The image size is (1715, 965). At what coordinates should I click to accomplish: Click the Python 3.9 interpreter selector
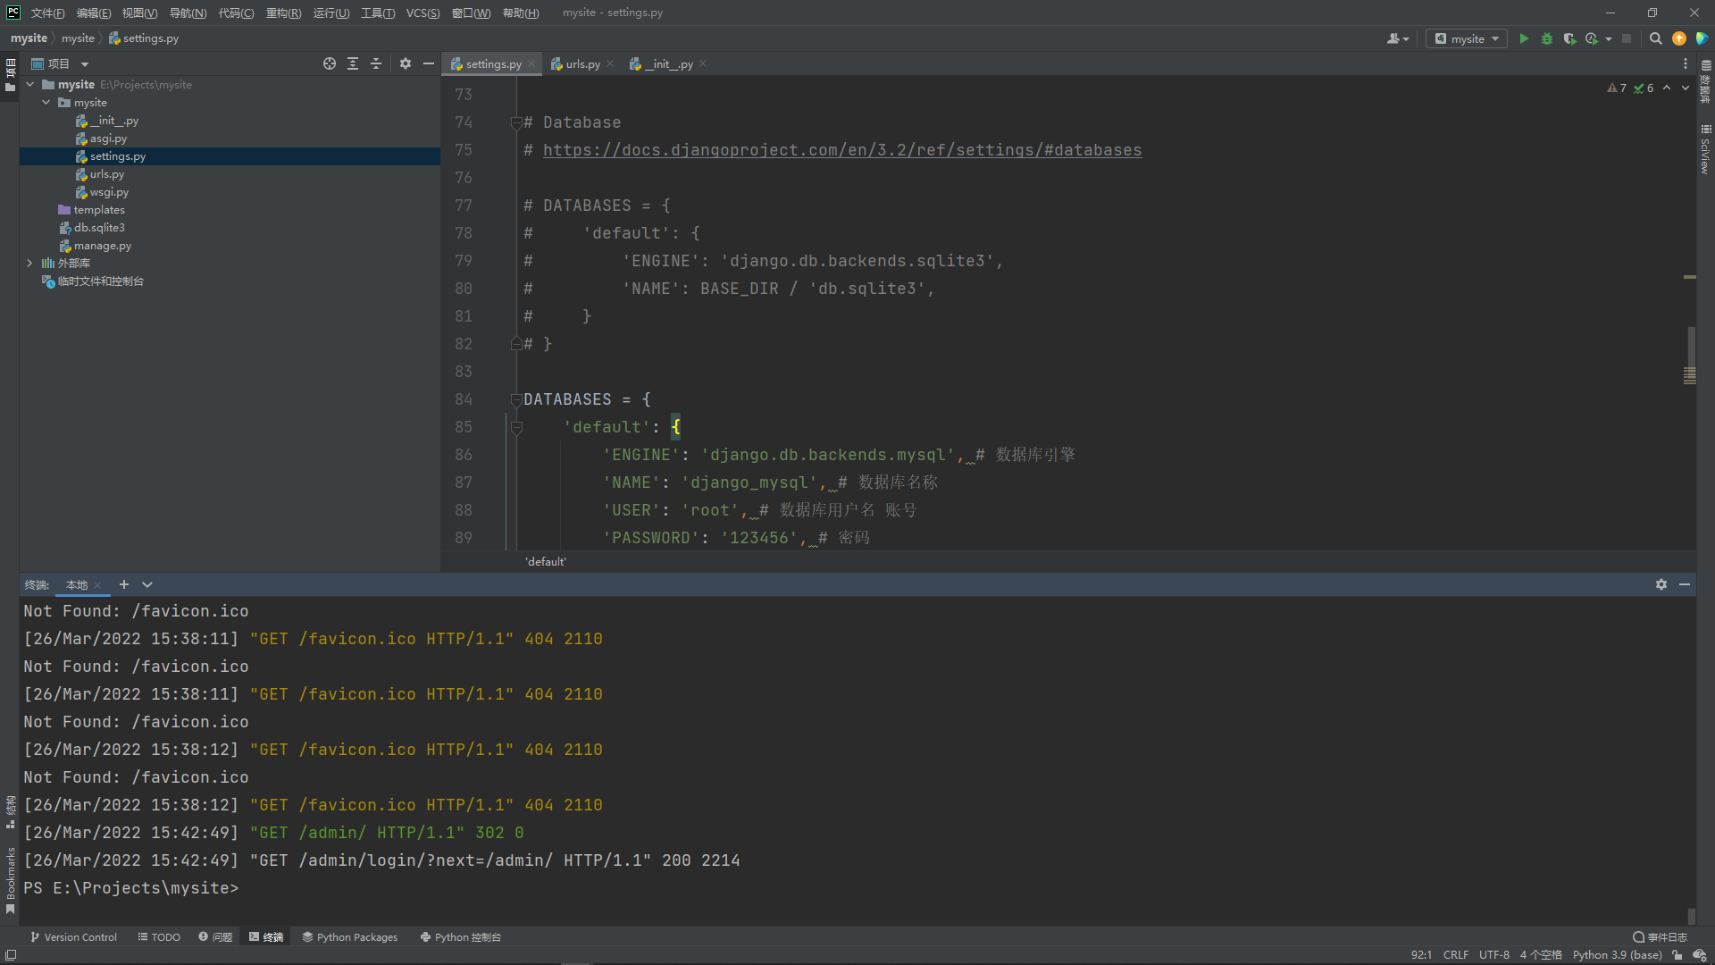click(x=1617, y=955)
